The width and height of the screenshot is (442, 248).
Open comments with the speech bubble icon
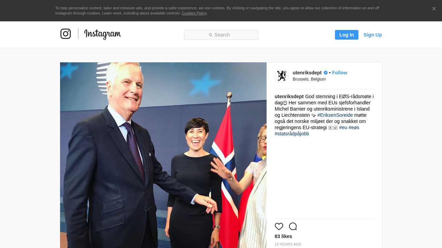pos(293,226)
